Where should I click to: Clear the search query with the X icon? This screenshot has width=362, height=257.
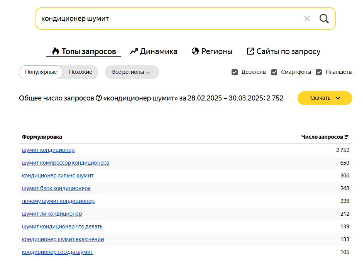307,19
